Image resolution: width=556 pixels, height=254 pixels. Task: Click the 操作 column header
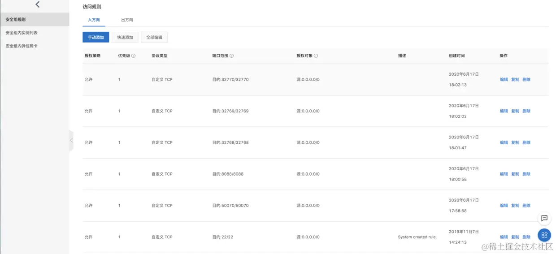pyautogui.click(x=504, y=56)
